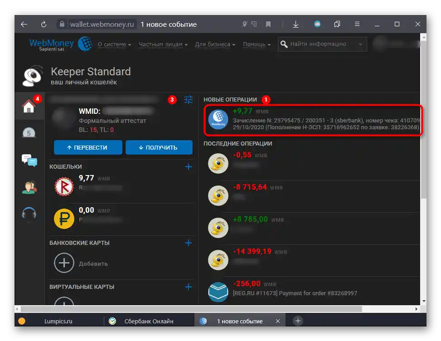This screenshot has width=441, height=341.
Task: Open the browser hamburger menu
Action: click(x=357, y=24)
